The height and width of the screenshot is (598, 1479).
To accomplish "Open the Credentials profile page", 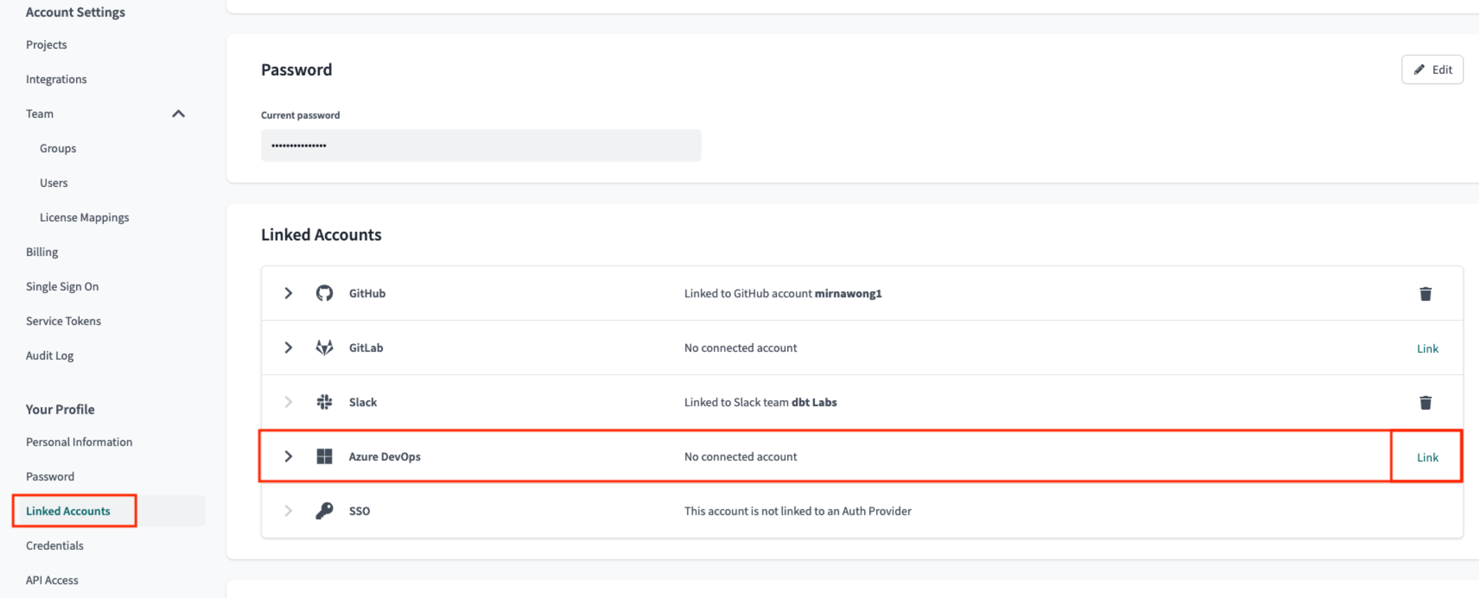I will coord(55,545).
